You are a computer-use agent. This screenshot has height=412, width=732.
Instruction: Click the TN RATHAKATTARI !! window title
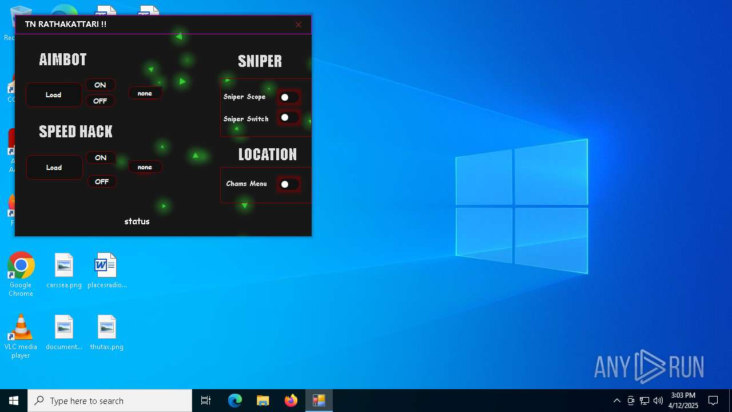tap(66, 24)
